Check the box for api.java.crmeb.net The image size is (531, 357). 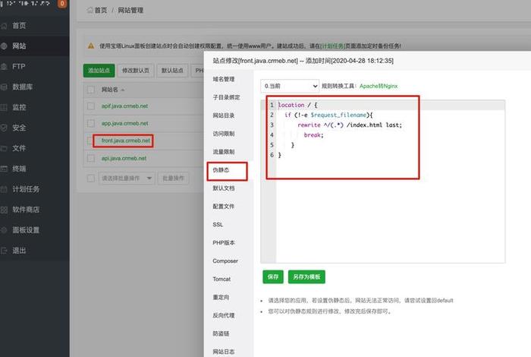tap(91, 158)
